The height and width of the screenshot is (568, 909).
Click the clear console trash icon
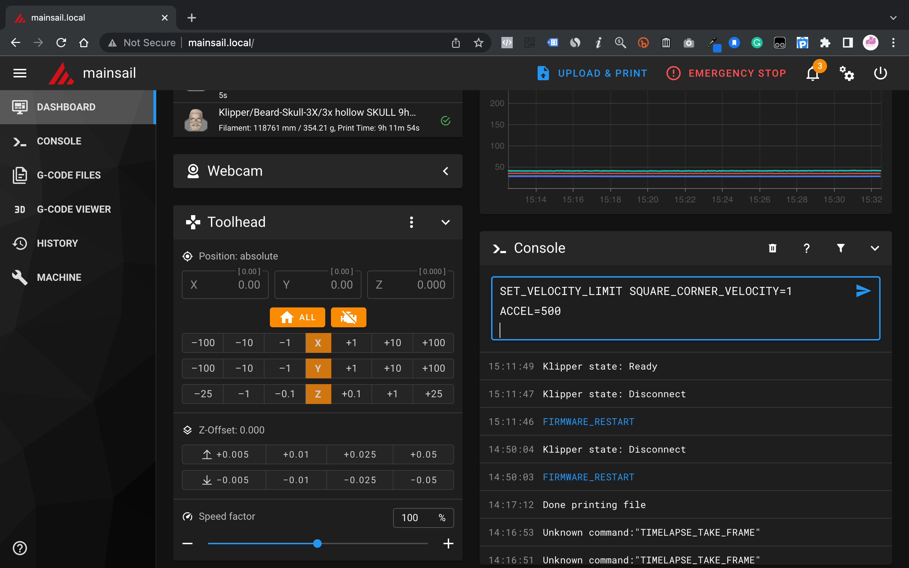coord(773,248)
